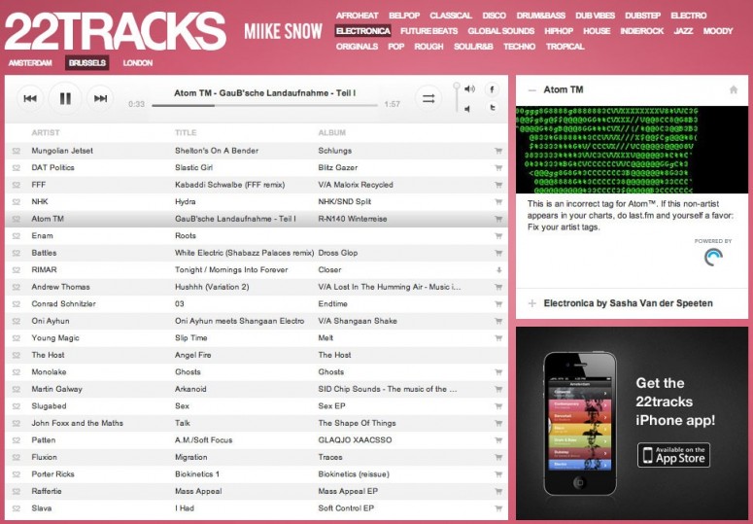Sort by the ALBUM column header
Viewport: 753px width, 524px height.
pos(332,132)
